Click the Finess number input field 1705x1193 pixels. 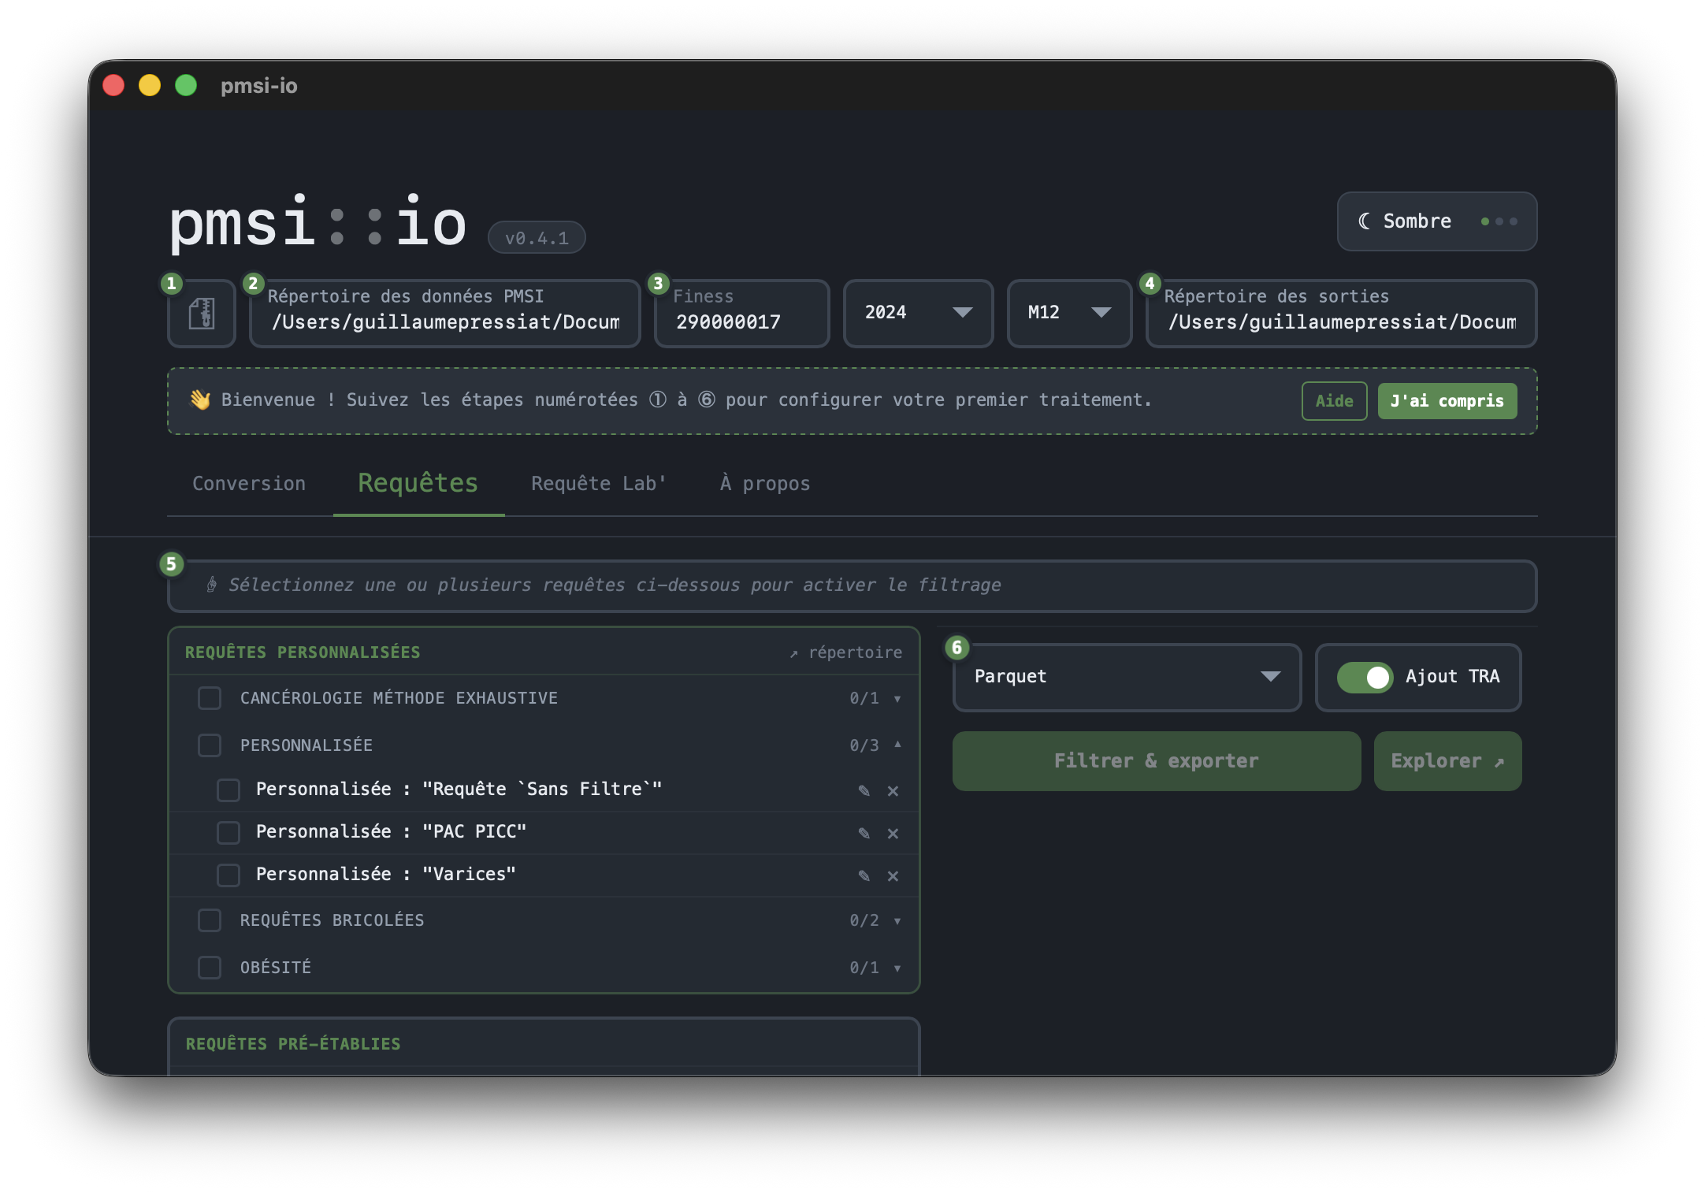click(x=741, y=314)
